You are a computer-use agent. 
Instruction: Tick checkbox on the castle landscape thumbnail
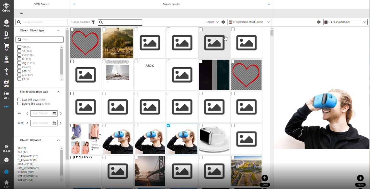tap(104, 29)
